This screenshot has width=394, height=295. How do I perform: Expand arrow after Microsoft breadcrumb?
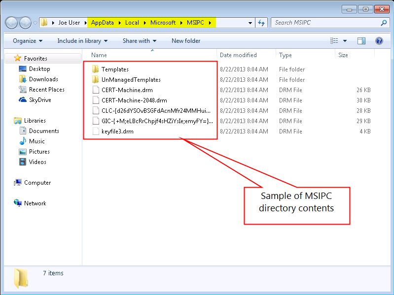tap(181, 23)
